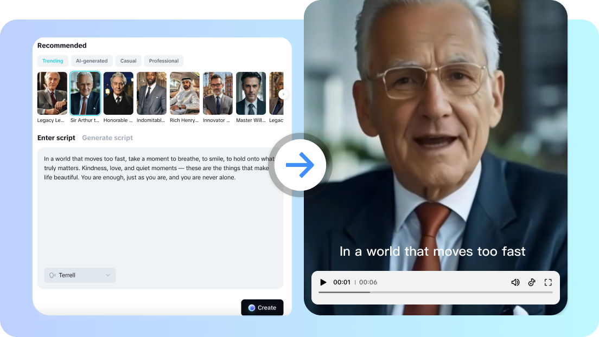Open the Terrell voice dropdown
This screenshot has width=599, height=337.
point(80,275)
